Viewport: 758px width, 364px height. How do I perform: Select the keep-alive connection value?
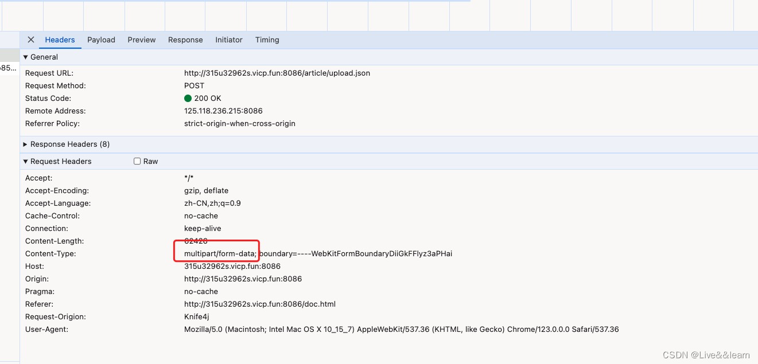[203, 228]
